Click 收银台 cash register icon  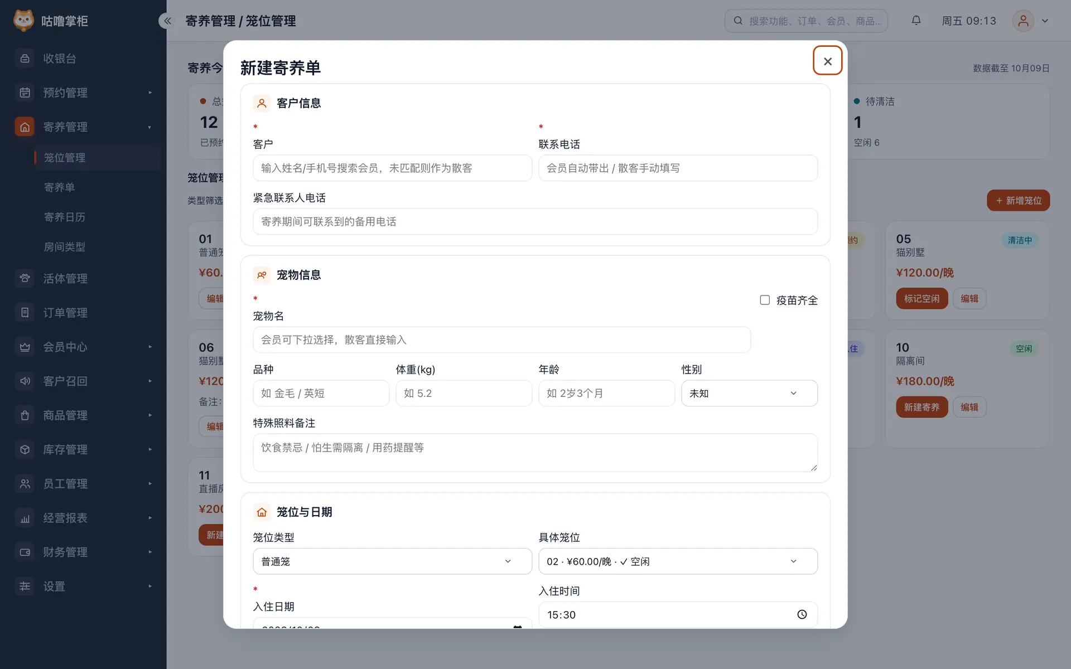pyautogui.click(x=25, y=59)
